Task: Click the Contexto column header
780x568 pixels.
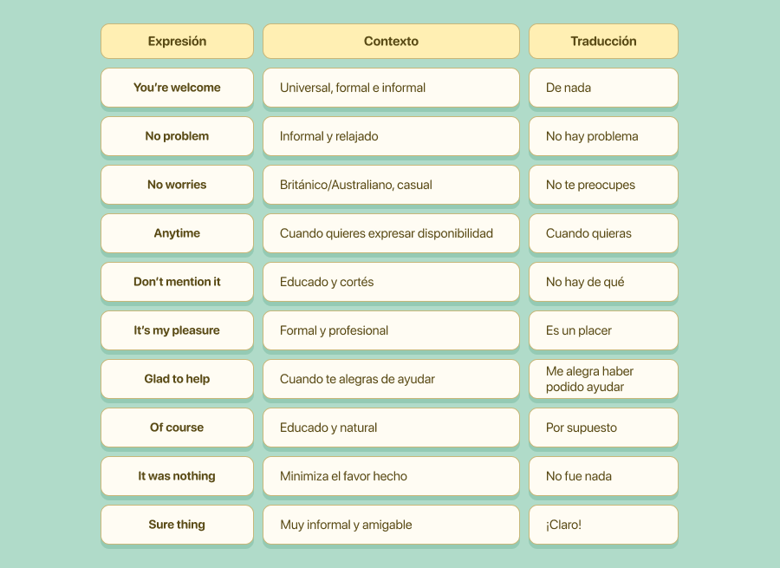Action: (391, 42)
